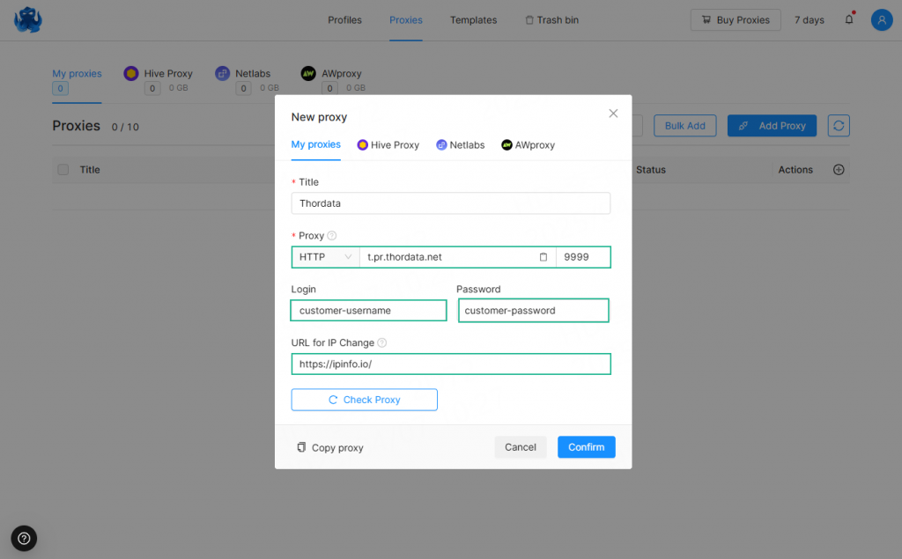Open the help widget button
The width and height of the screenshot is (902, 559).
24,538
